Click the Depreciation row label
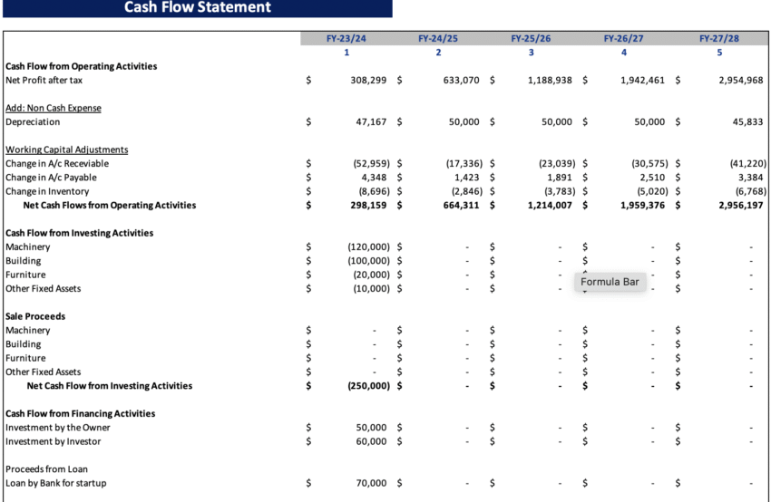Image resolution: width=771 pixels, height=502 pixels. coord(33,121)
